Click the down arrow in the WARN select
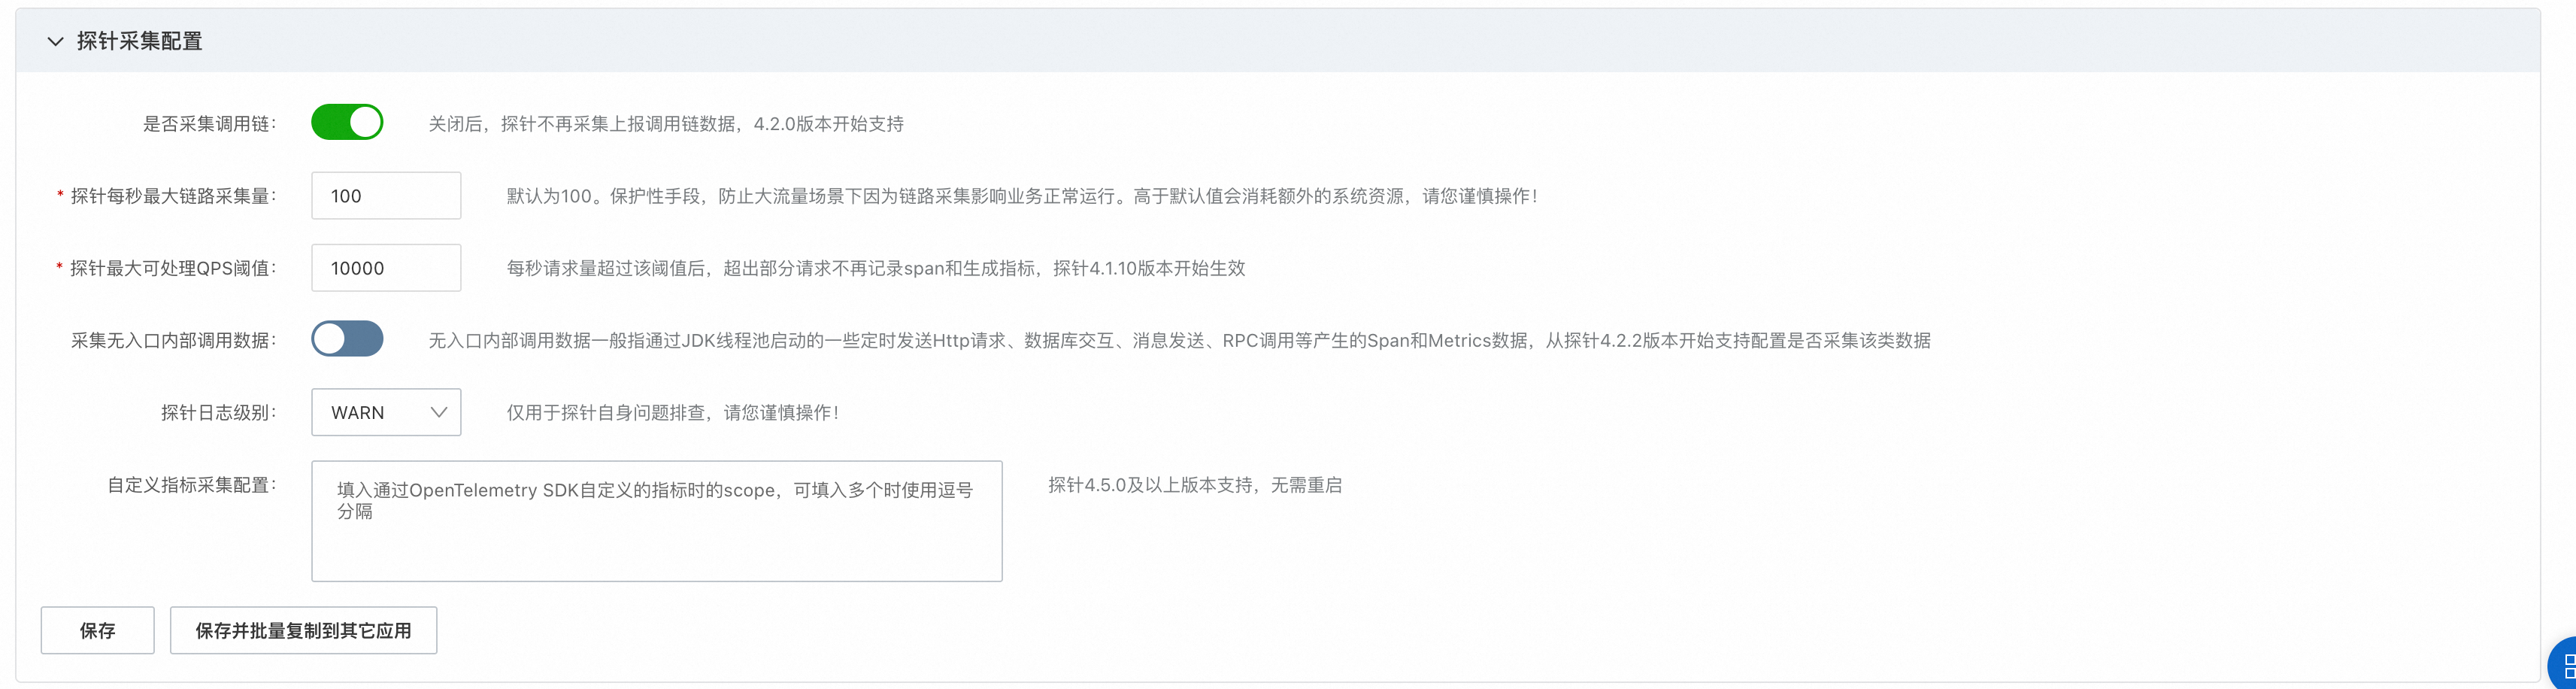 [438, 412]
